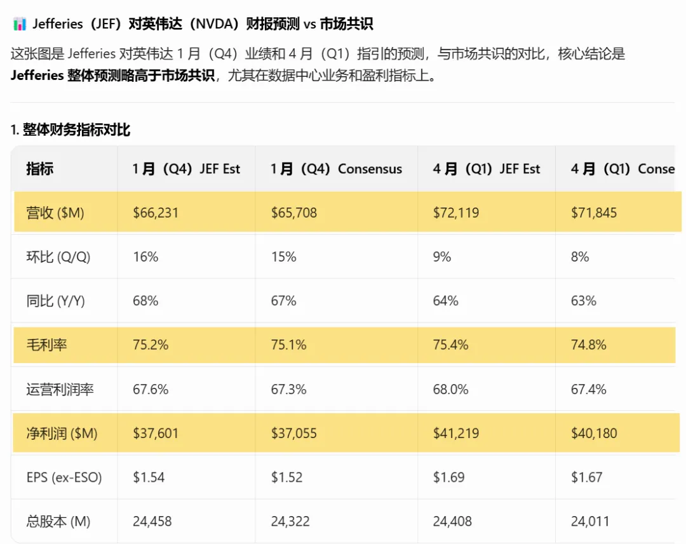Click the $37,601 net income cell

pos(156,434)
